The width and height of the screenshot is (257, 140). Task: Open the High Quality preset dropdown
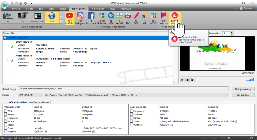(x=136, y=95)
